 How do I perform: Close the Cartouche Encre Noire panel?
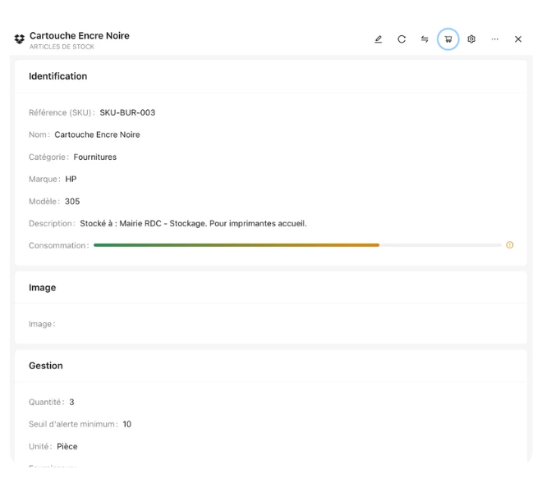pos(518,39)
